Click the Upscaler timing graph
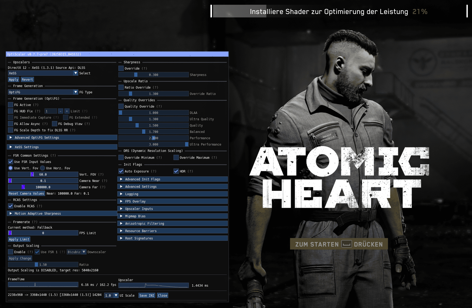The image size is (472, 308). point(153,285)
